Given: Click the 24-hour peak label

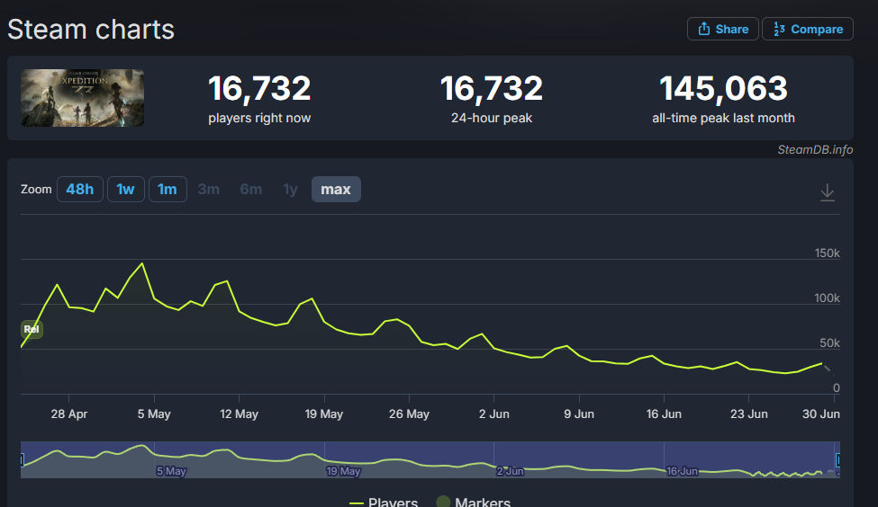Looking at the screenshot, I should [x=492, y=118].
